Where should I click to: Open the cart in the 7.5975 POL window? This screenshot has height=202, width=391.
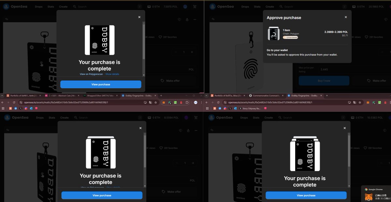point(195,7)
